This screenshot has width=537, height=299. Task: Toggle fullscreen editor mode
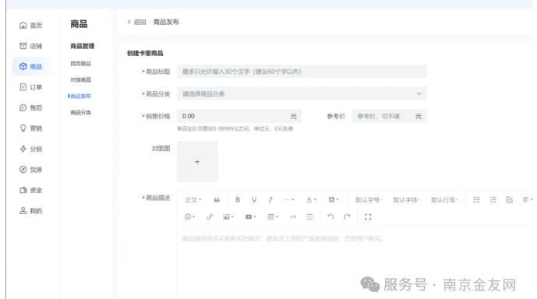coord(368,217)
